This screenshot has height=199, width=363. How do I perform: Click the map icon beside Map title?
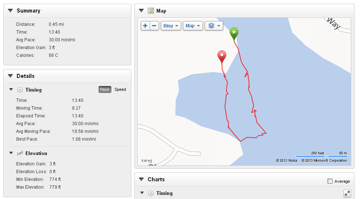[x=151, y=11]
